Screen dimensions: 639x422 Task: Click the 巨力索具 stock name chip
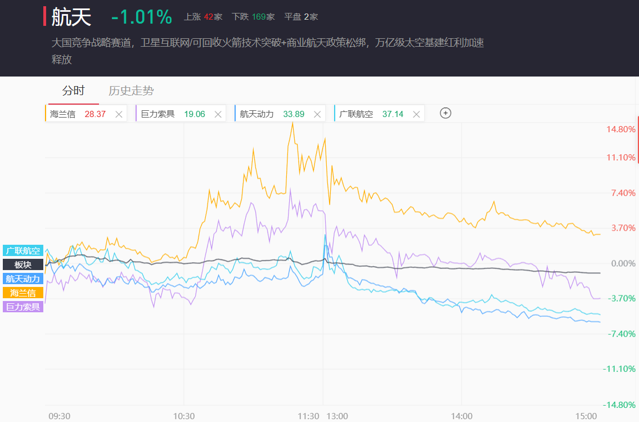(158, 114)
